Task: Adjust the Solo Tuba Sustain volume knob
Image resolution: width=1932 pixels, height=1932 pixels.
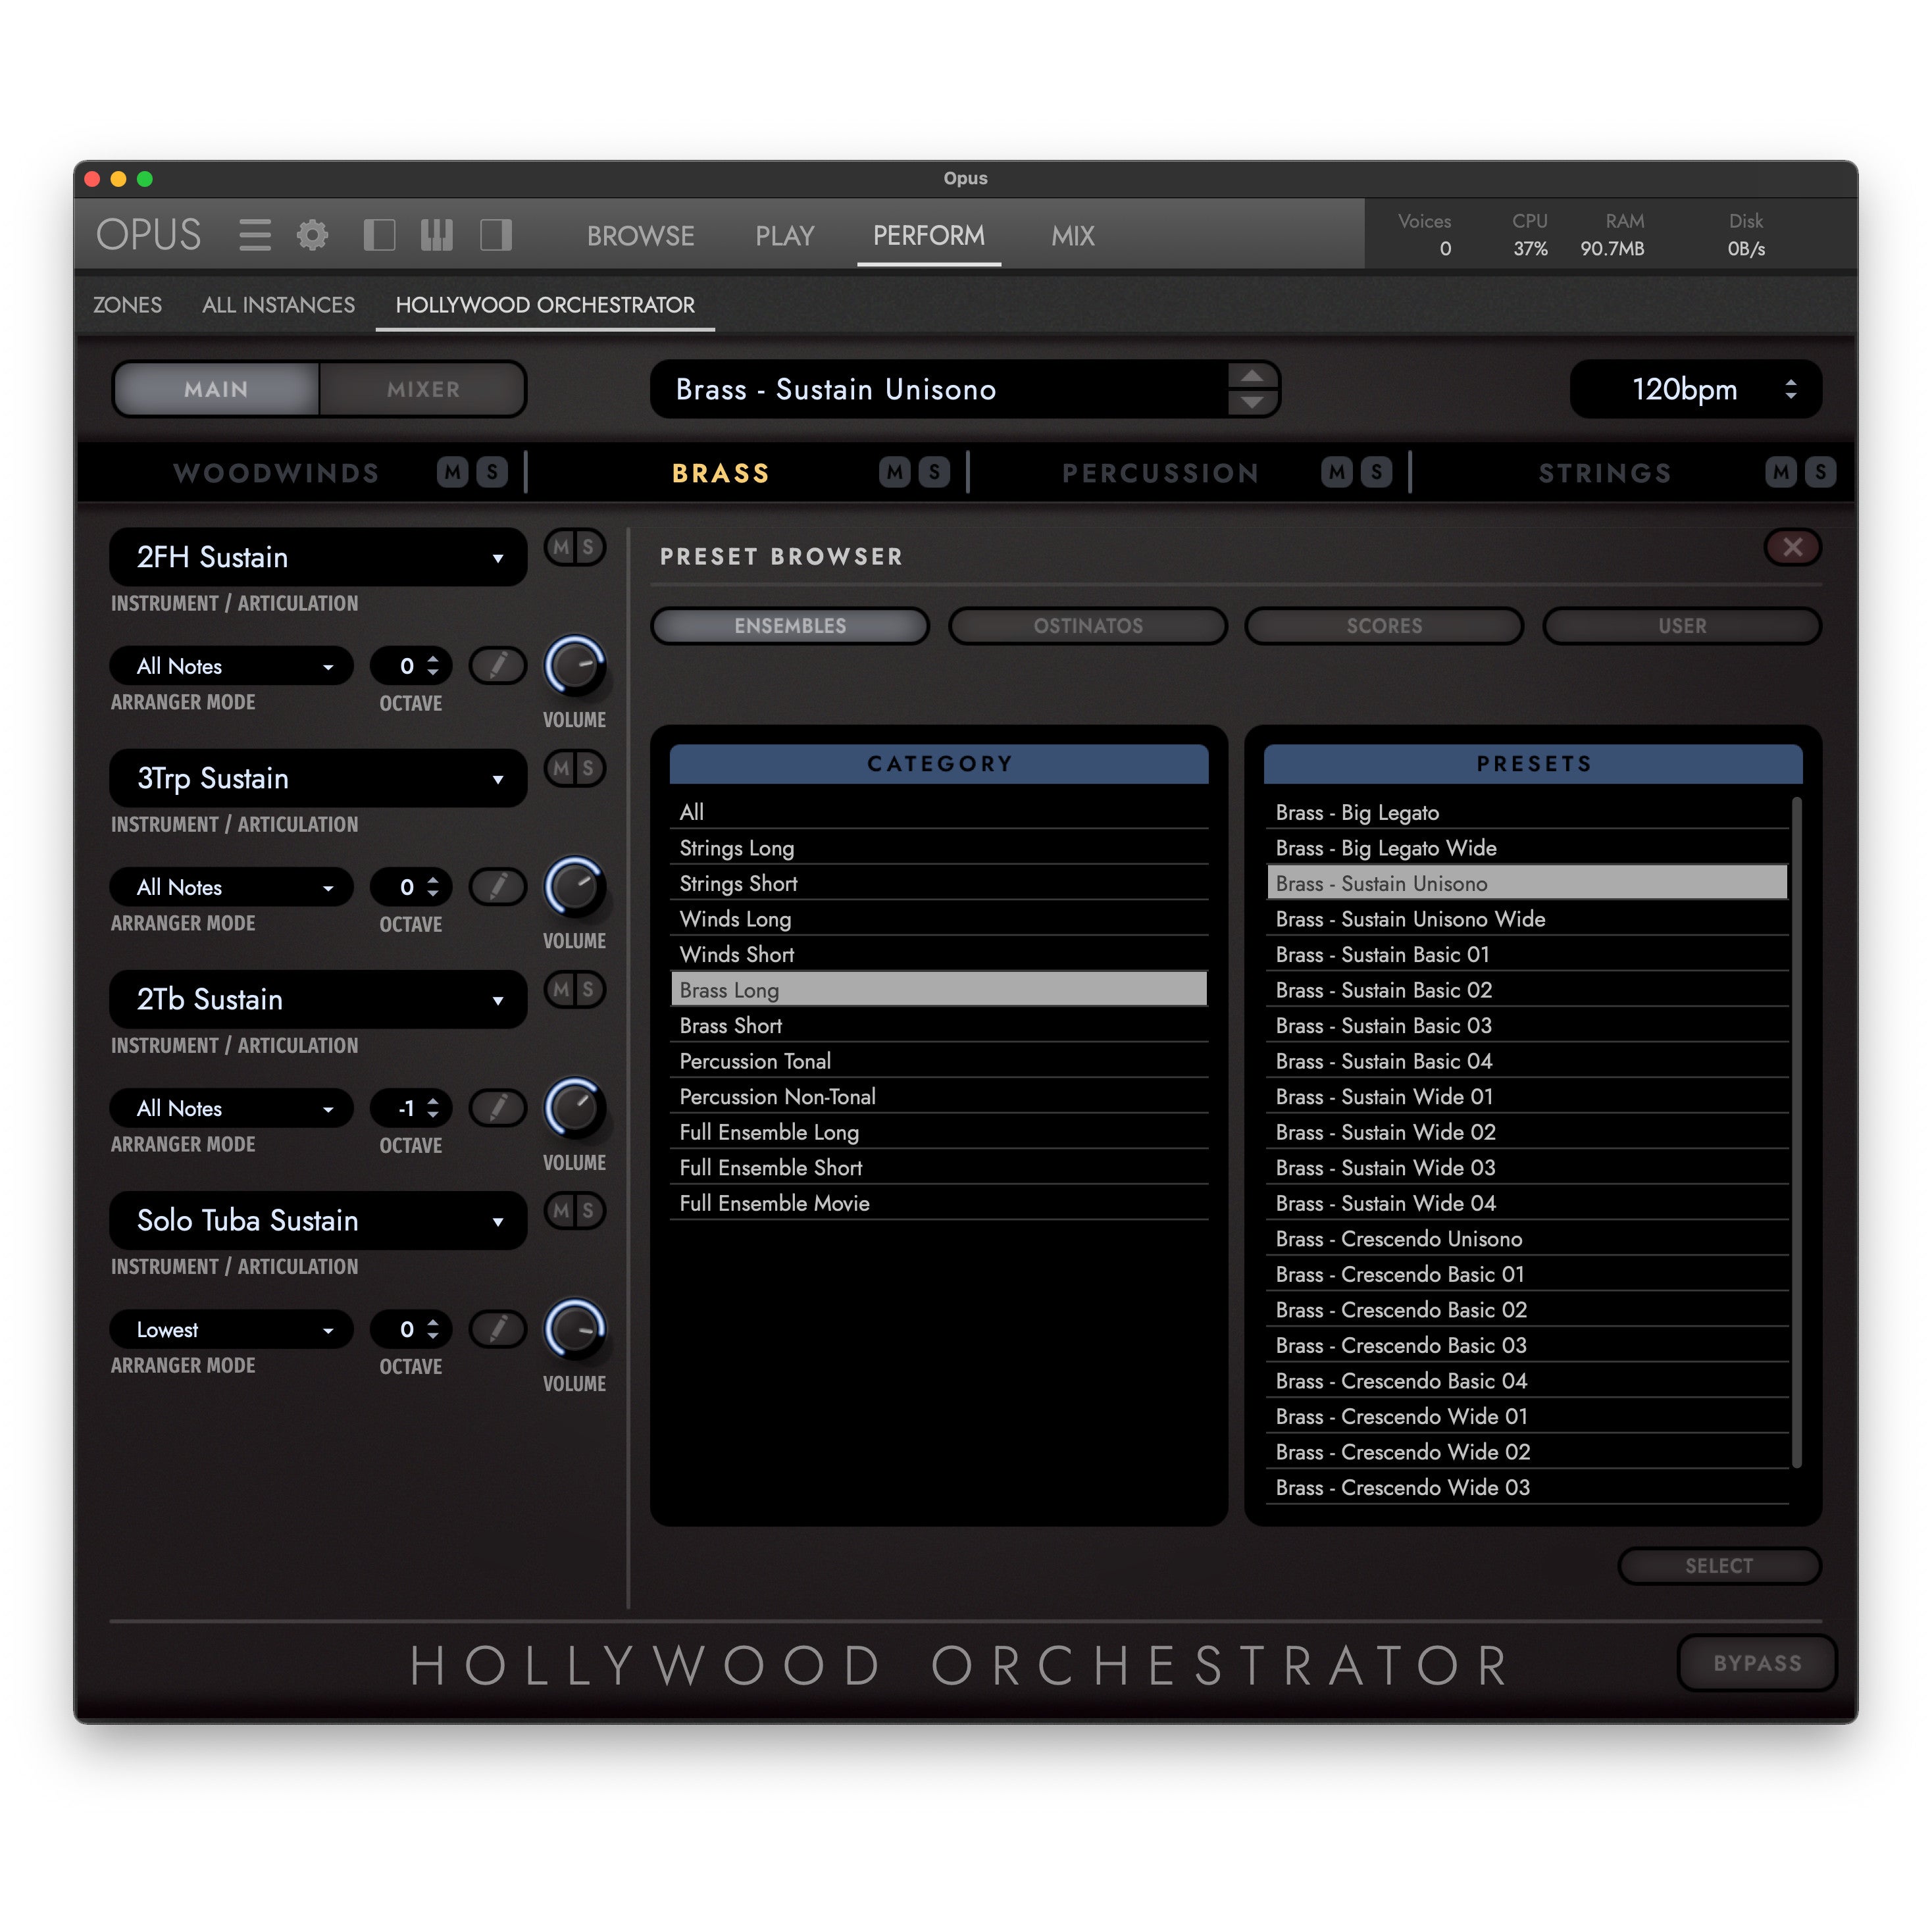Action: (575, 1329)
